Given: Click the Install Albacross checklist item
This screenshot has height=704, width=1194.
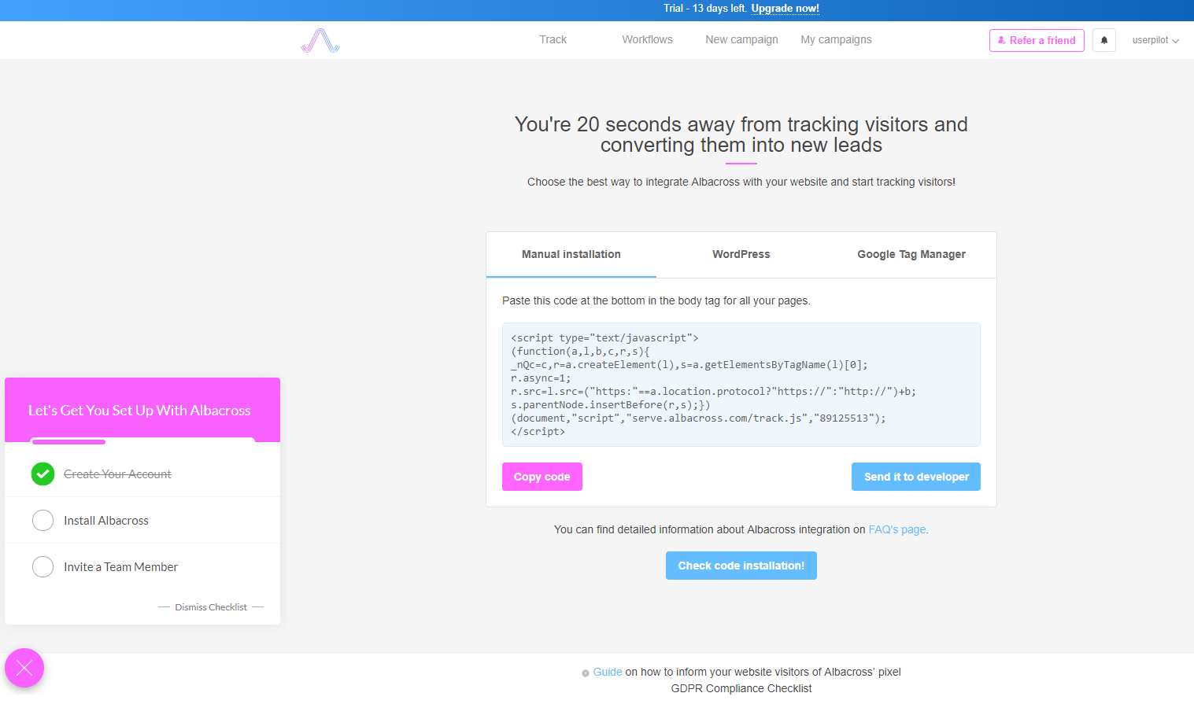Looking at the screenshot, I should (142, 520).
